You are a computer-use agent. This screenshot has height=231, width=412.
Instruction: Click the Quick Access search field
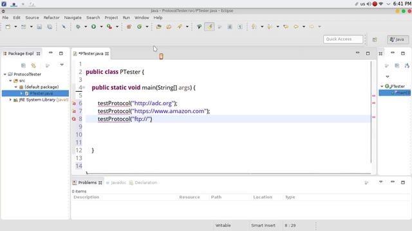tap(343, 39)
